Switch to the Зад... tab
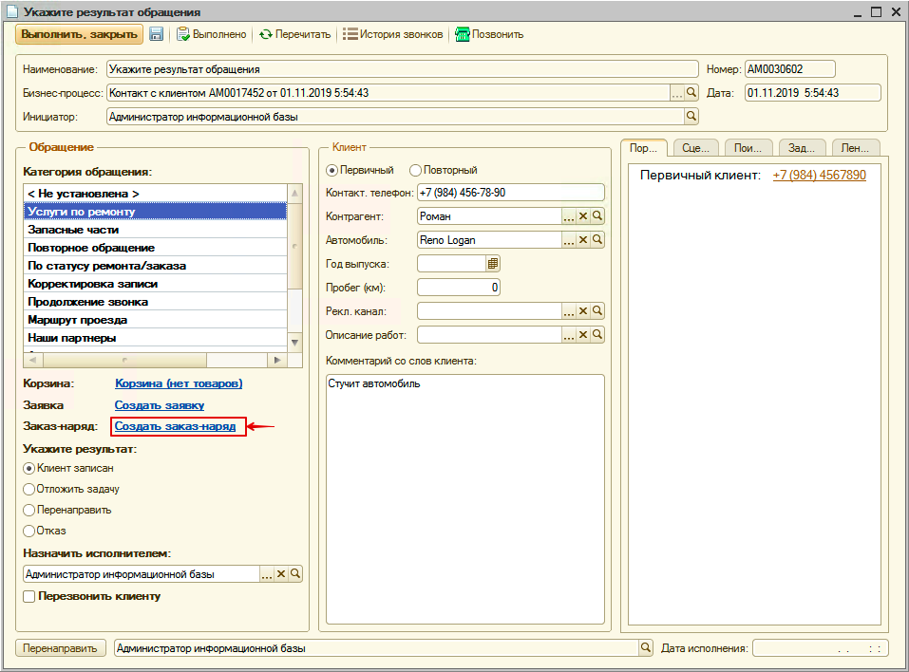 click(802, 147)
